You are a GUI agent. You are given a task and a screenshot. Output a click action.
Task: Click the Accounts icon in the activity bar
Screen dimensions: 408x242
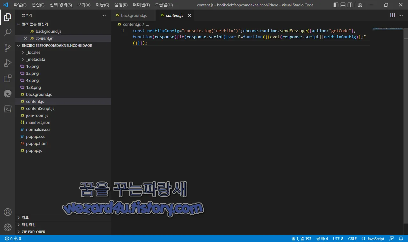pyautogui.click(x=7, y=212)
